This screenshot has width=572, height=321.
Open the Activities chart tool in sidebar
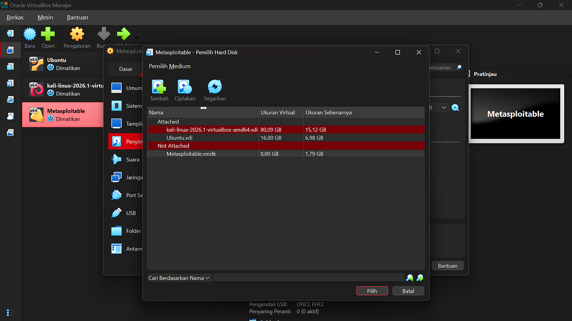[x=10, y=133]
